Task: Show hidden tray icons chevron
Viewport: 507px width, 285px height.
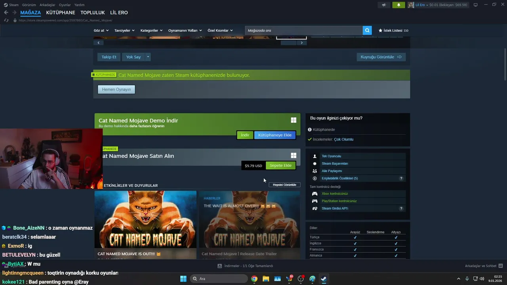Action: click(459, 279)
